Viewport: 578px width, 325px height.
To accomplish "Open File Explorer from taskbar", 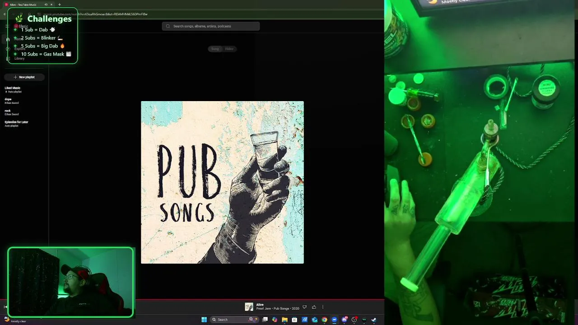I will pos(284,320).
